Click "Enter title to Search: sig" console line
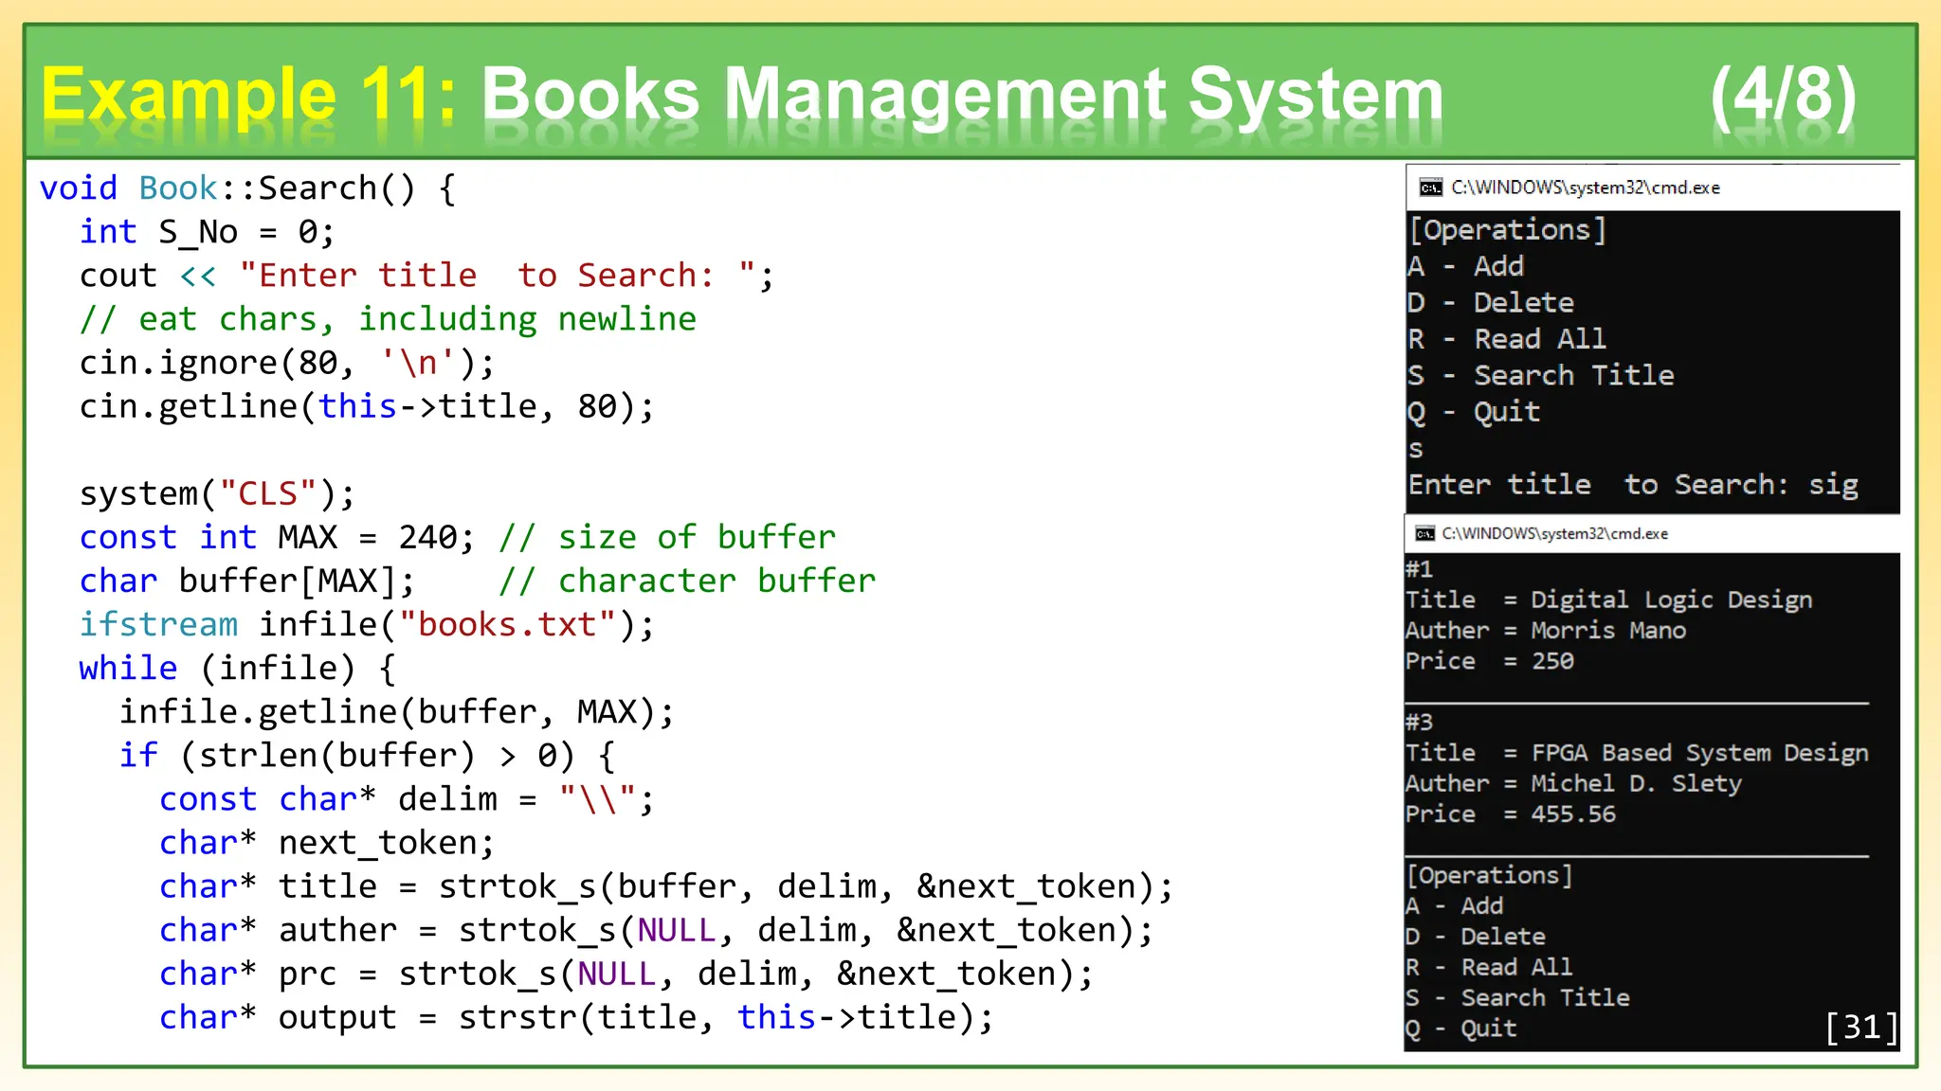Viewport: 1941px width, 1091px height. pos(1632,485)
